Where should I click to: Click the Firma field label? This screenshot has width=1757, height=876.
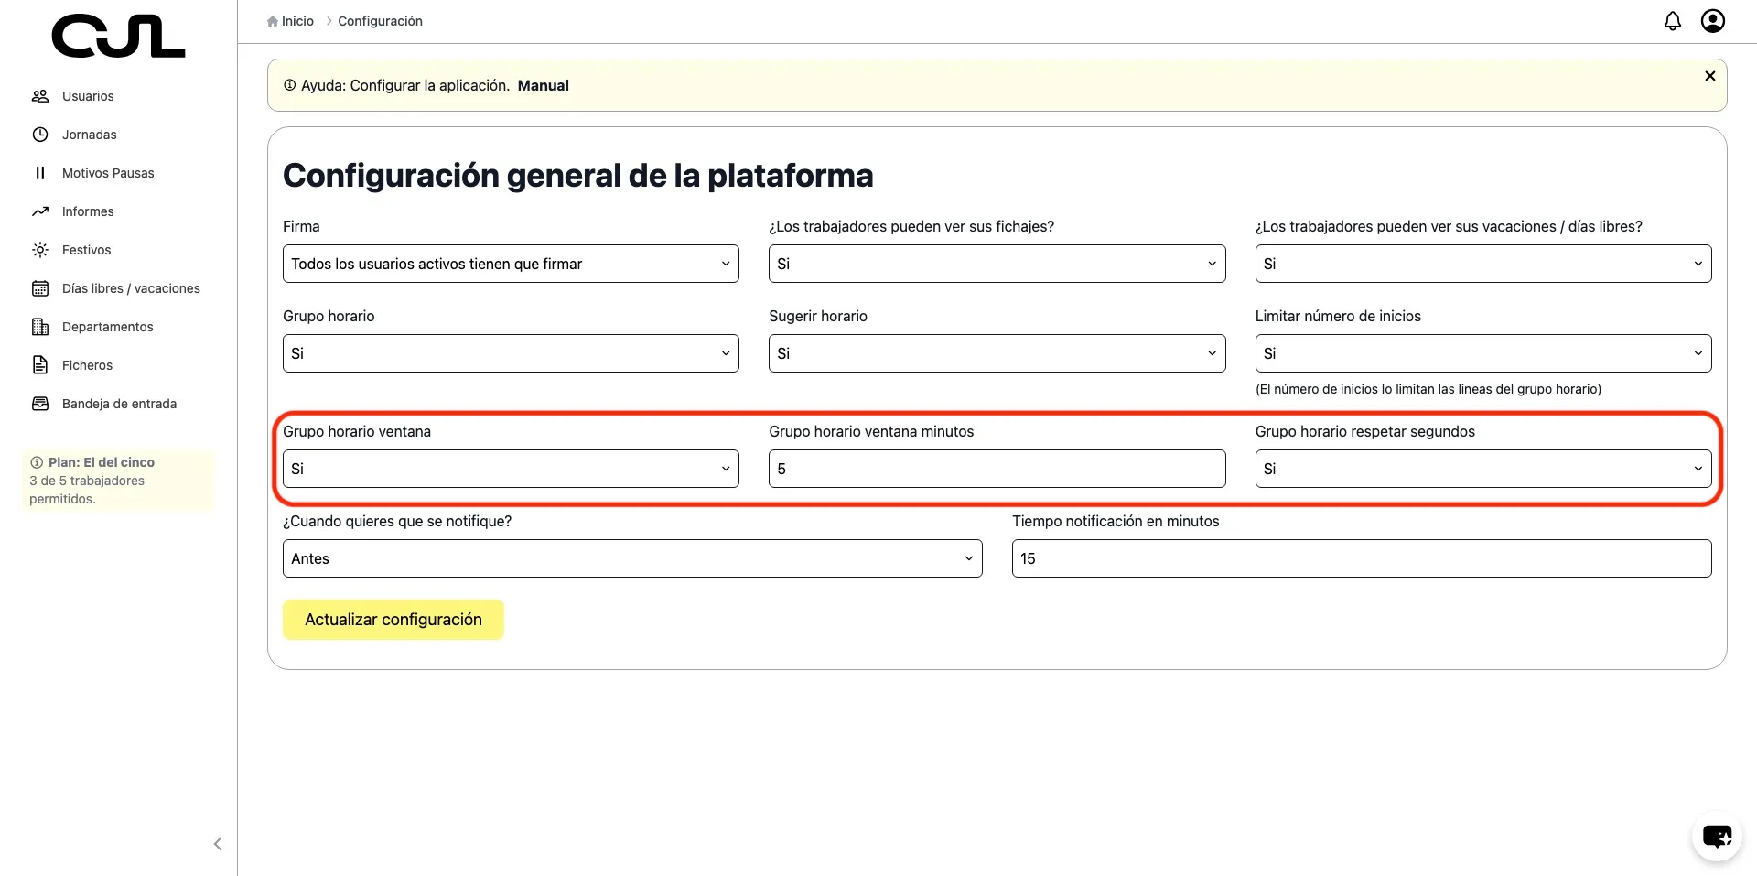tap(301, 226)
